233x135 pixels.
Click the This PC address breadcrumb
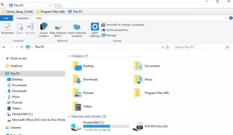pyautogui.click(x=40, y=47)
